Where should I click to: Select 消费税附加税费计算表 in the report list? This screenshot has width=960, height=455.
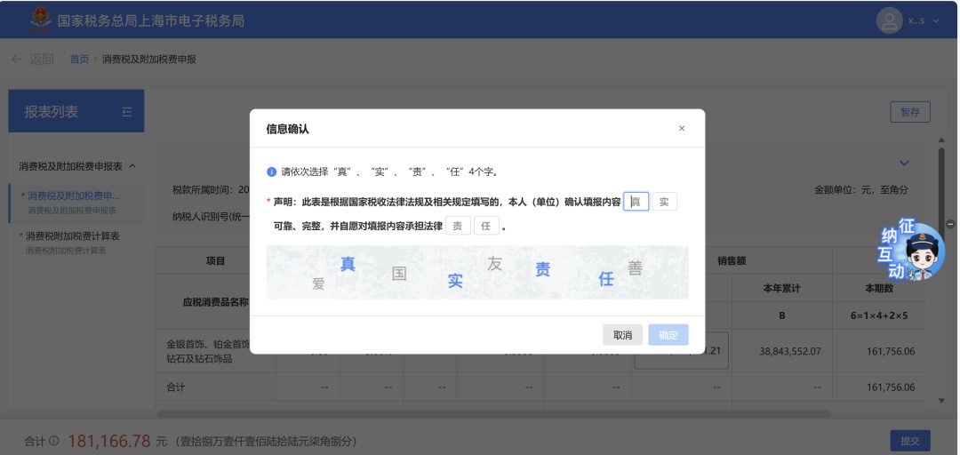coord(71,236)
